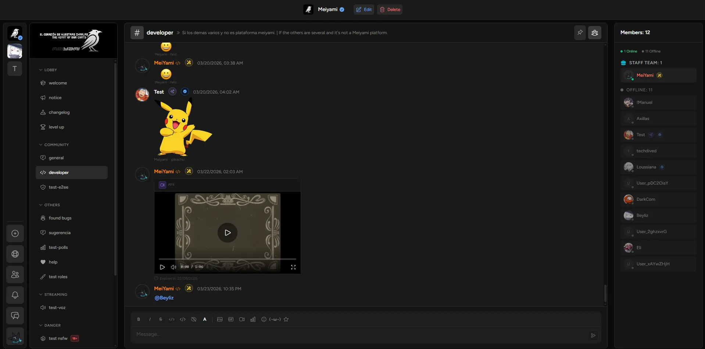Click the spoiler hidden-eye formatting icon
Screen dimensions: 705x349
click(194, 319)
